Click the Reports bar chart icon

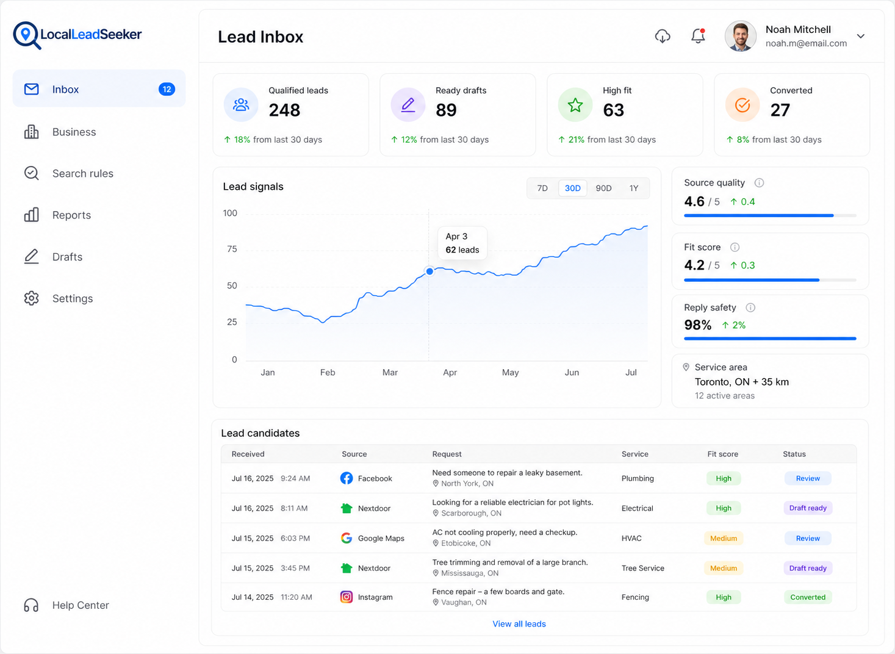pyautogui.click(x=32, y=215)
